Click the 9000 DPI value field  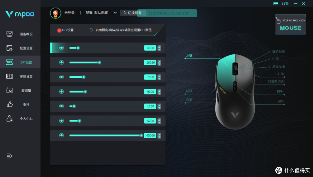(150, 92)
